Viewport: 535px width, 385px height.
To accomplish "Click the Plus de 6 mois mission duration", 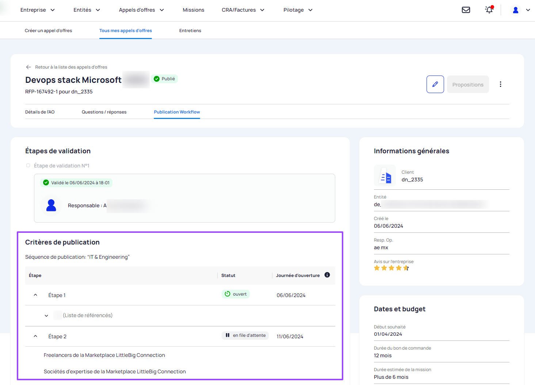I will coord(391,377).
